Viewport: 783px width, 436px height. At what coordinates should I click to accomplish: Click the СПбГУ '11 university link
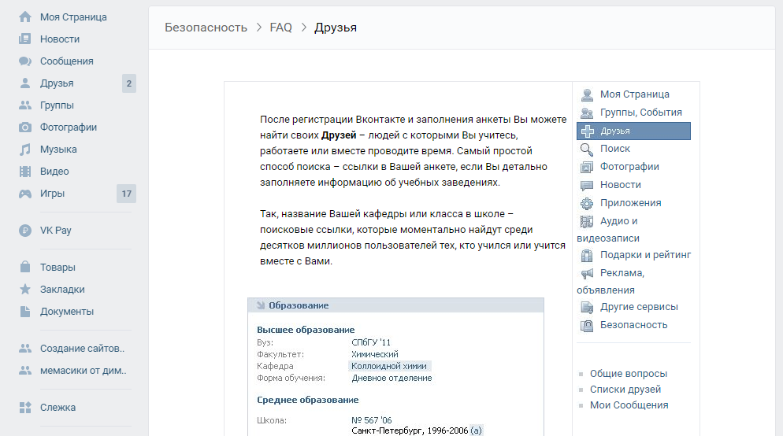click(x=371, y=342)
